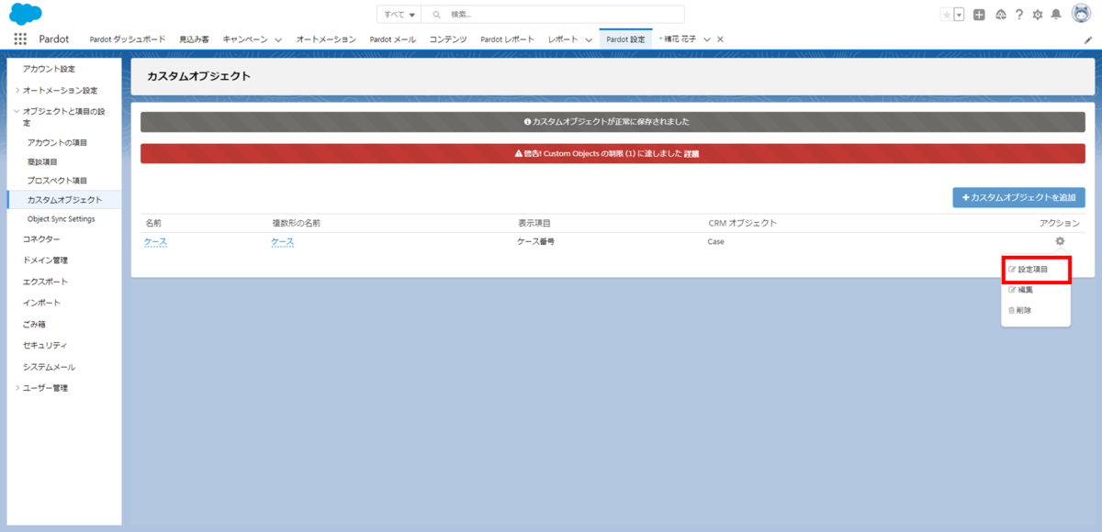Click the Pardot app name label
Viewport: 1102px width, 532px height.
[x=54, y=39]
